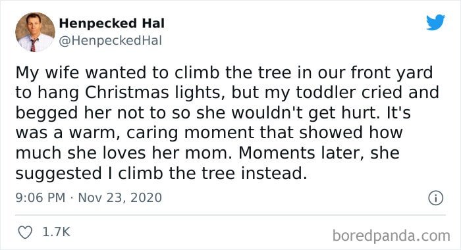The width and height of the screenshot is (461, 250).
Task: Click the divider line above like count
Action: coord(230,215)
